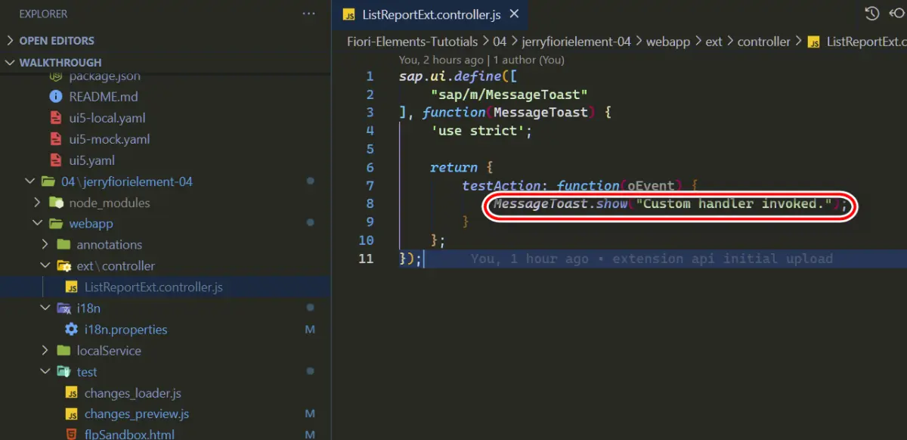Click the ui5.yaml file icon
907x440 pixels.
(x=56, y=160)
